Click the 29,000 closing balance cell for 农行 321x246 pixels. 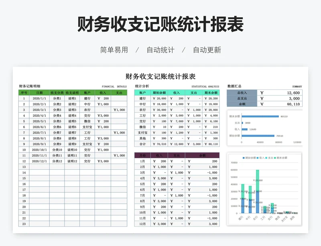211,110
